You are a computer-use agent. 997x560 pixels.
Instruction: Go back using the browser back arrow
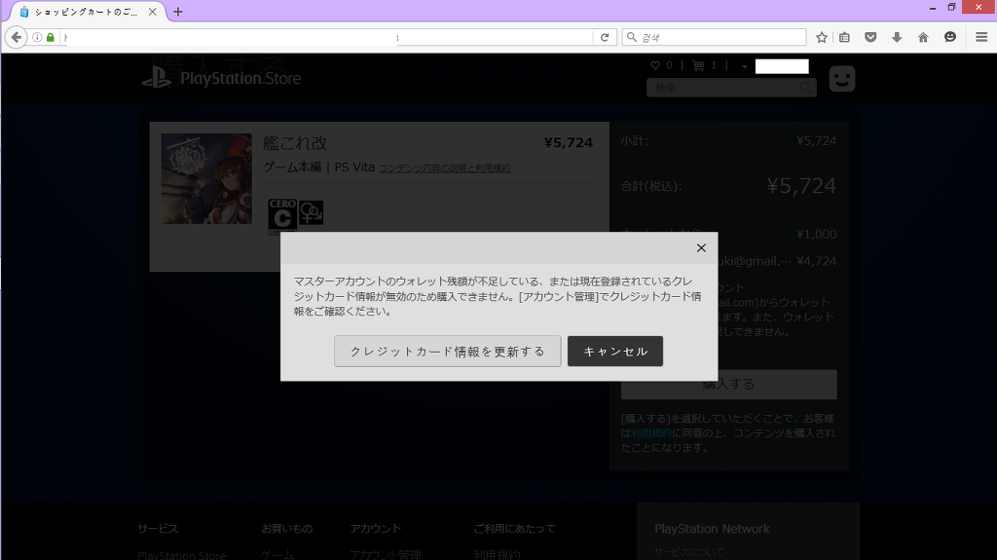tap(16, 38)
